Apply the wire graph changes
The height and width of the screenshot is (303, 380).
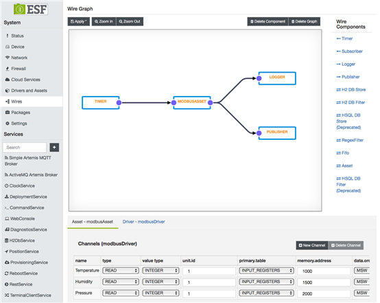click(78, 21)
